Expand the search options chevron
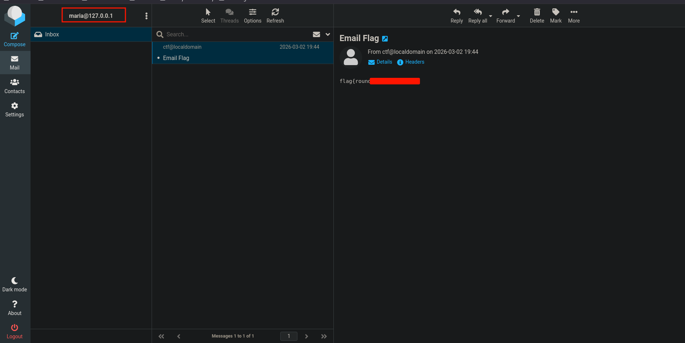 [328, 34]
